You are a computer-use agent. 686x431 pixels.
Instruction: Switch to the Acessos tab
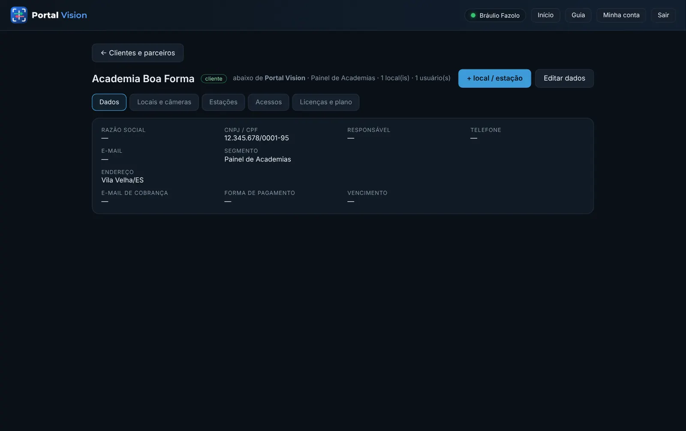click(x=268, y=102)
